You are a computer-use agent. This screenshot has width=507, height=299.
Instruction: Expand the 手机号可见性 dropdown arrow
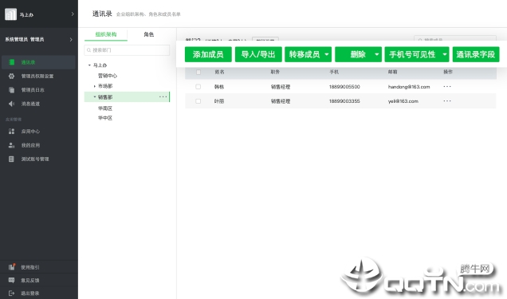pyautogui.click(x=445, y=54)
